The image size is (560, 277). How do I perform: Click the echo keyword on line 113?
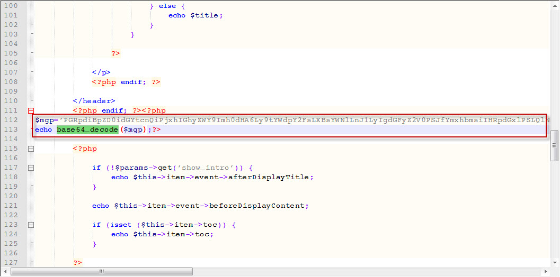43,130
